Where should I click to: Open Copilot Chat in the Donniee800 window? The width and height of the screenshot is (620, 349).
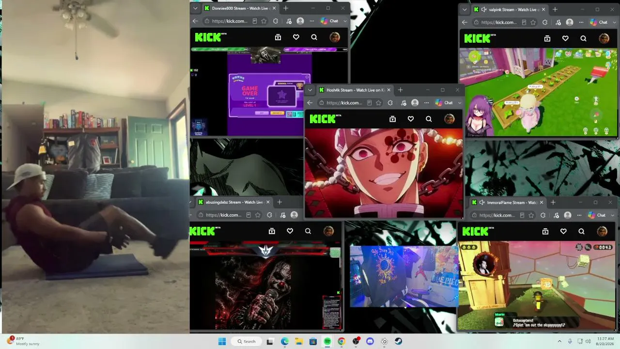(x=330, y=21)
